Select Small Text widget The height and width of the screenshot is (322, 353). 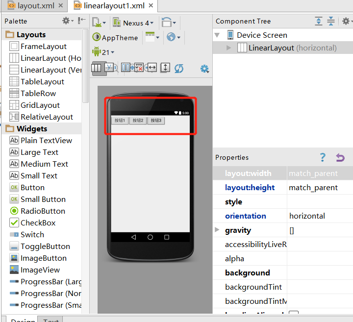pyautogui.click(x=33, y=175)
